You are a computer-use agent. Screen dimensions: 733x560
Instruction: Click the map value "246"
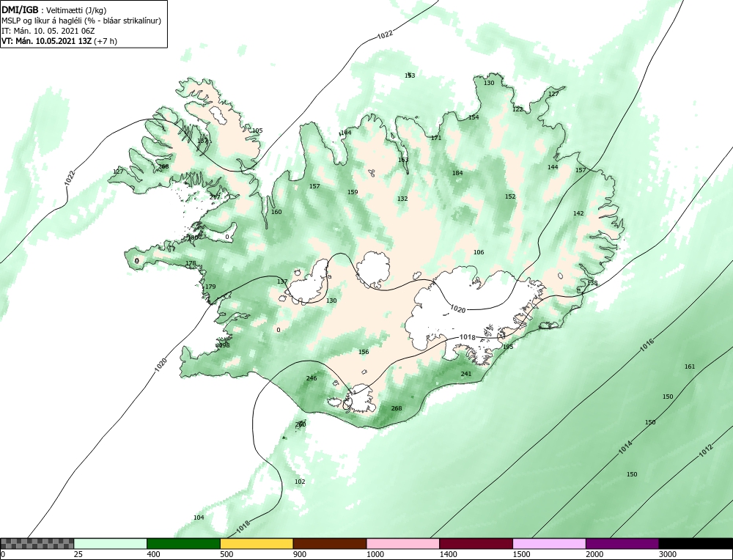pyautogui.click(x=312, y=378)
